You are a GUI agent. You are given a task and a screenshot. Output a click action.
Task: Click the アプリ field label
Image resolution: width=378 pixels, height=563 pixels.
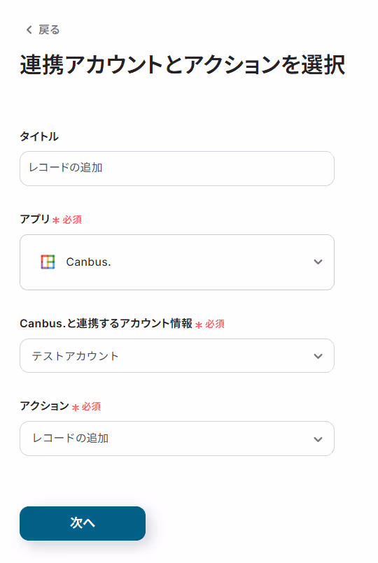click(35, 219)
